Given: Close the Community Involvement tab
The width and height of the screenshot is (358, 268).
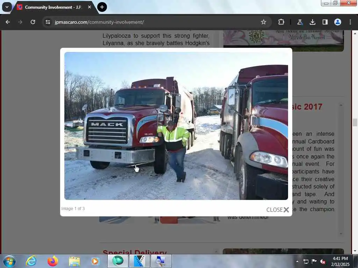Looking at the screenshot, I should (89, 7).
